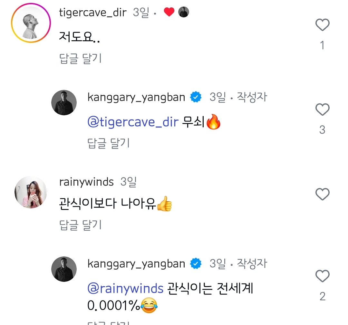Reply to tigercave_dir's comment via 답글 달기

point(80,59)
